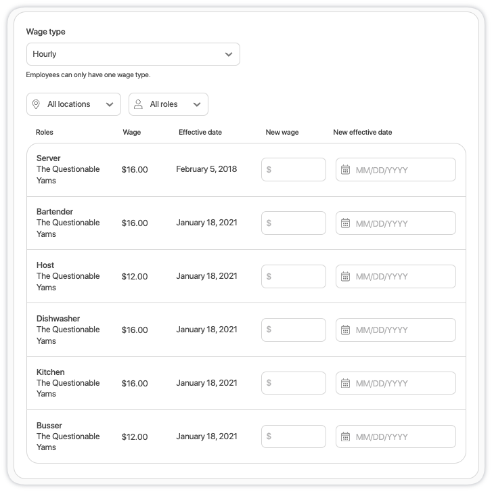Image resolution: width=492 pixels, height=492 pixels.
Task: Click the location pin icon
Action: pos(36,104)
